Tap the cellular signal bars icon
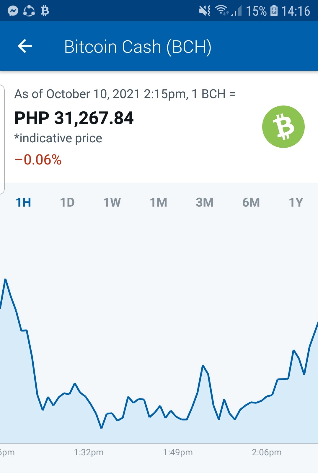The height and width of the screenshot is (473, 318). click(237, 11)
